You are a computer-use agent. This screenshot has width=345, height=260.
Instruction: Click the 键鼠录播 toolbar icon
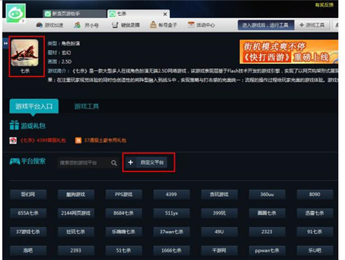115,25
